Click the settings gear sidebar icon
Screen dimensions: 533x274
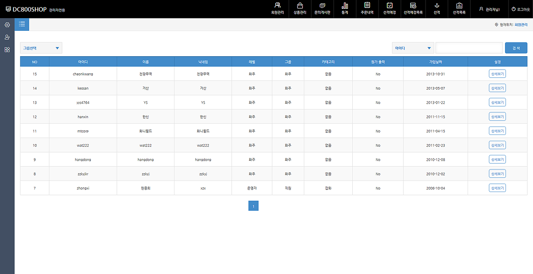[x=7, y=25]
